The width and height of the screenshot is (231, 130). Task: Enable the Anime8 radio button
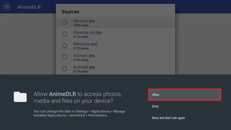[64, 69]
